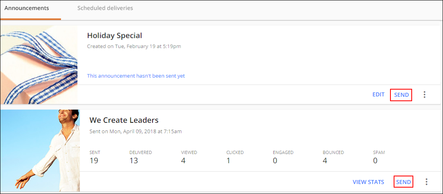
Task: Select the Announcements tab
Action: click(27, 8)
